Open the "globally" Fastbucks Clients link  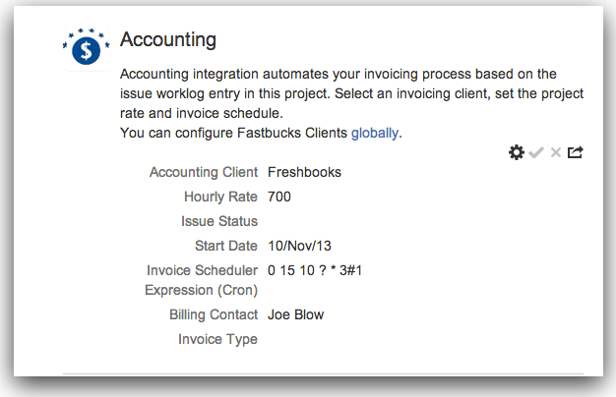pyautogui.click(x=375, y=132)
